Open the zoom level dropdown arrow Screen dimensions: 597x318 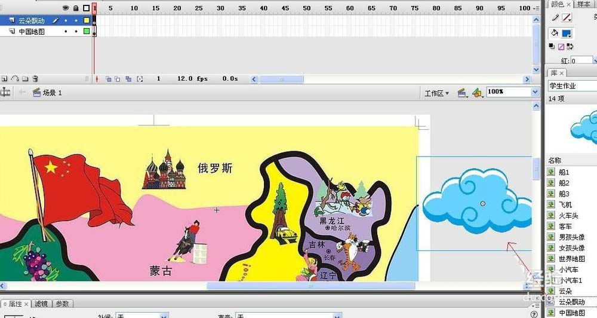(x=535, y=92)
